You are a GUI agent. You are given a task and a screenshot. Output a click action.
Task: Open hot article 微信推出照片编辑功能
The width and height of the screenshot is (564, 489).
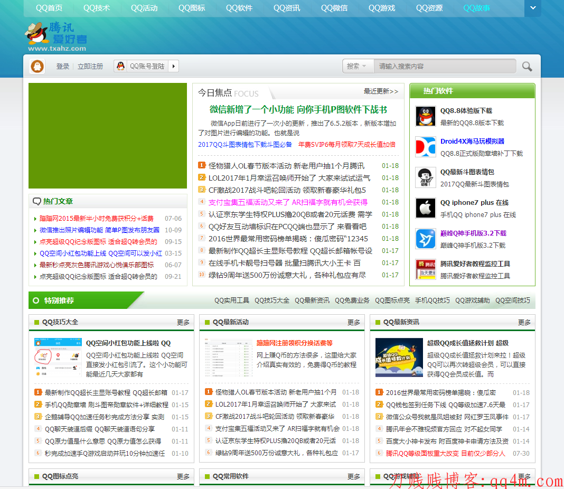click(x=99, y=230)
